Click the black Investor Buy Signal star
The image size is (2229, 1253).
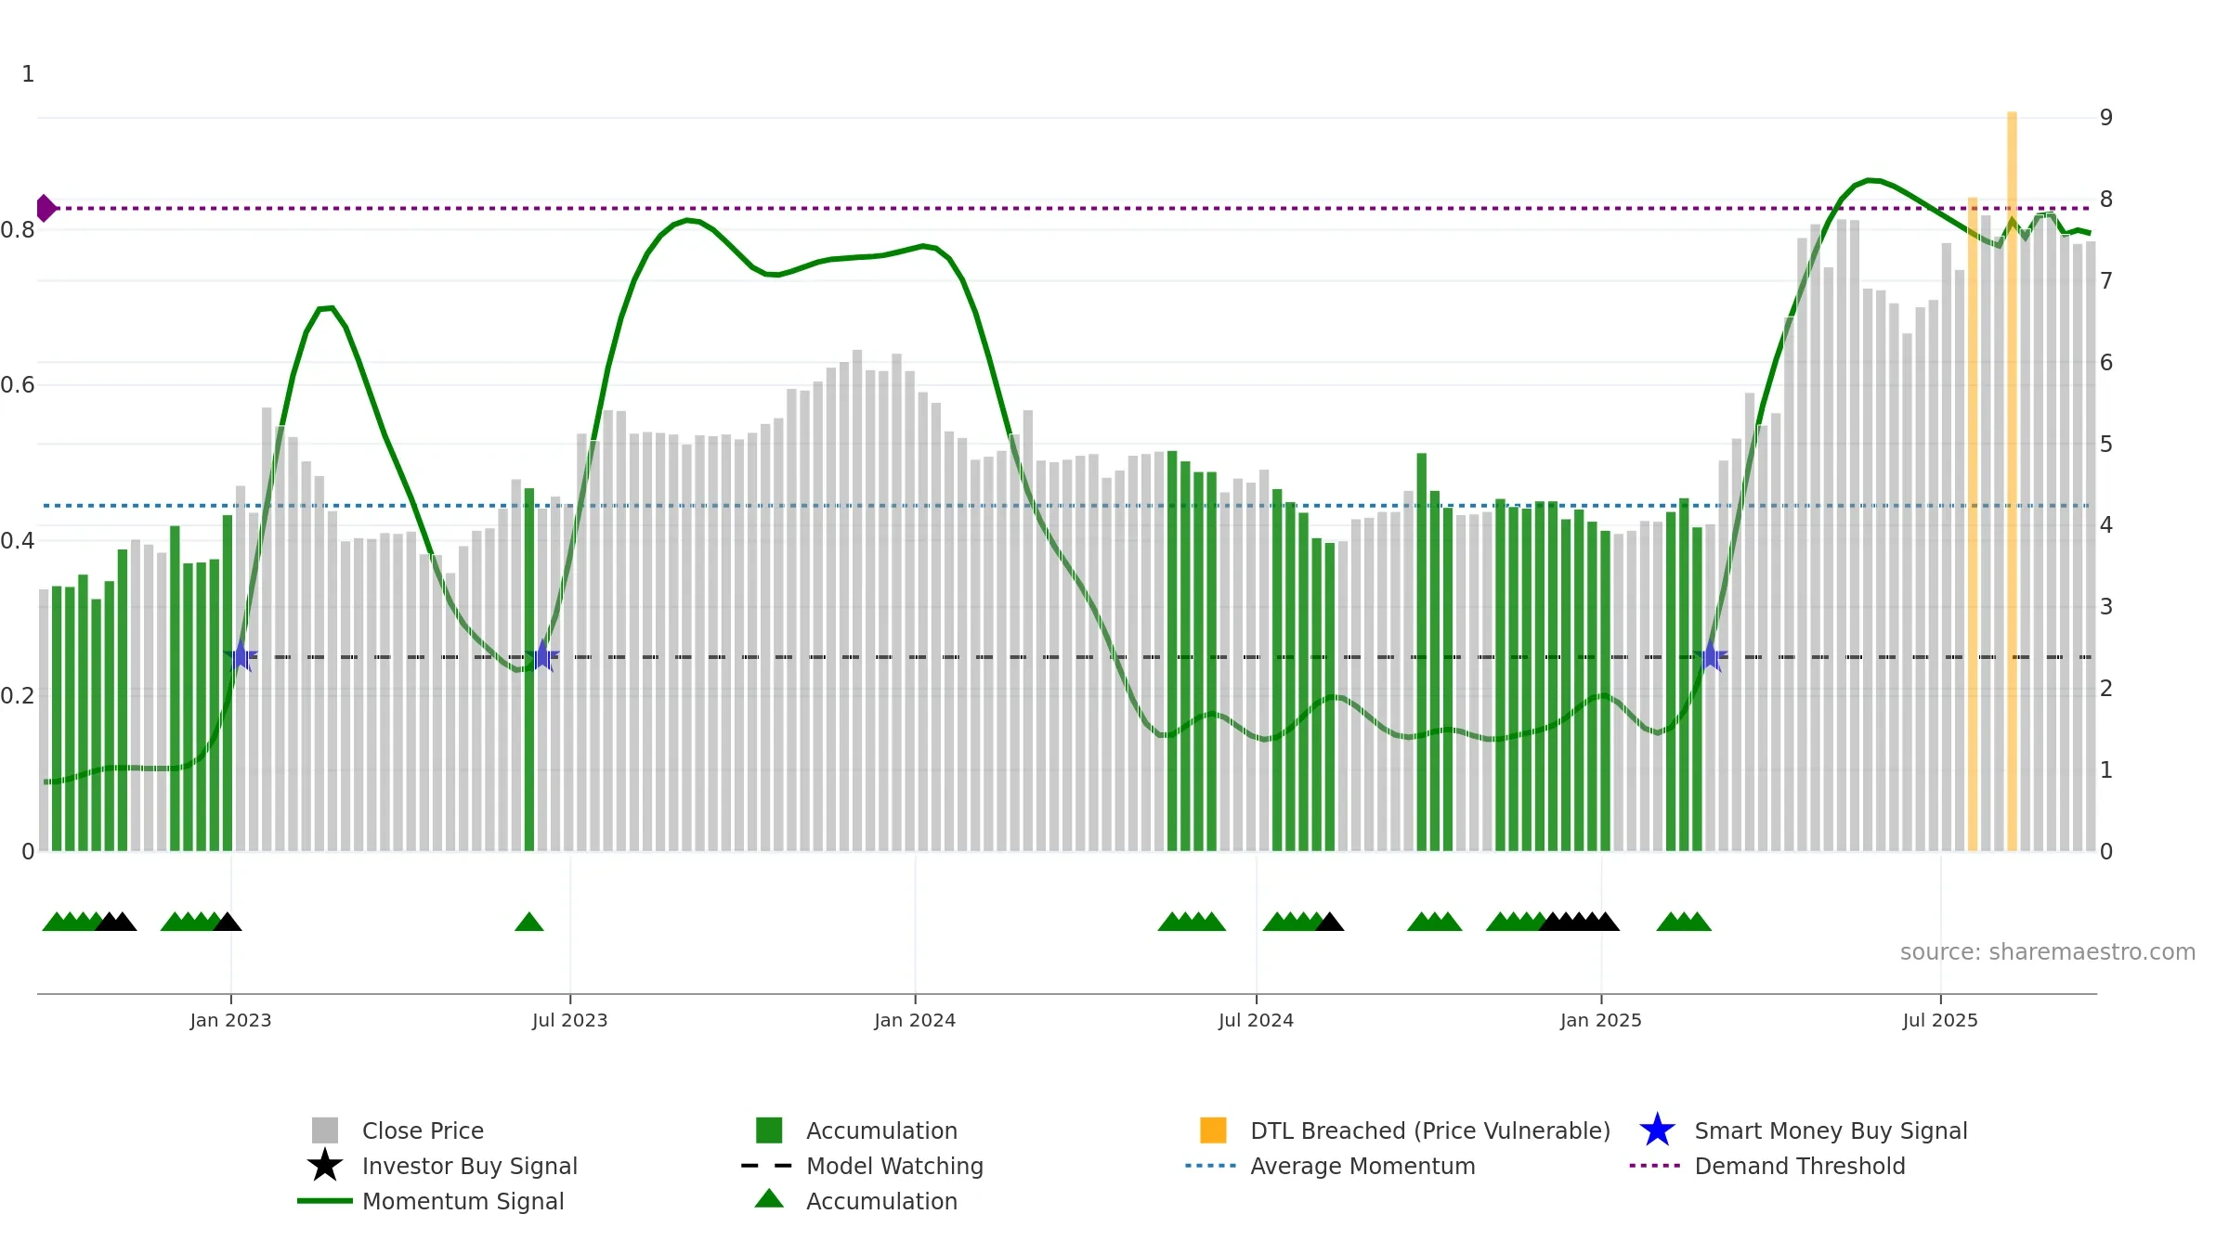(x=325, y=1166)
